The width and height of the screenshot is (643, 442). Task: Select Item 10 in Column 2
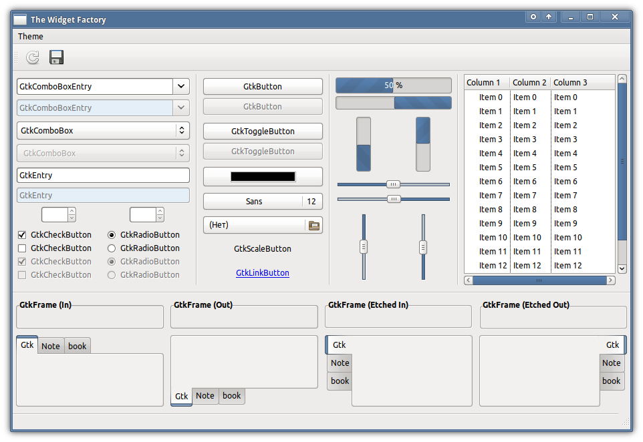527,238
